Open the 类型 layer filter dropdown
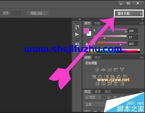The width and height of the screenshot is (145, 113). coord(93,97)
